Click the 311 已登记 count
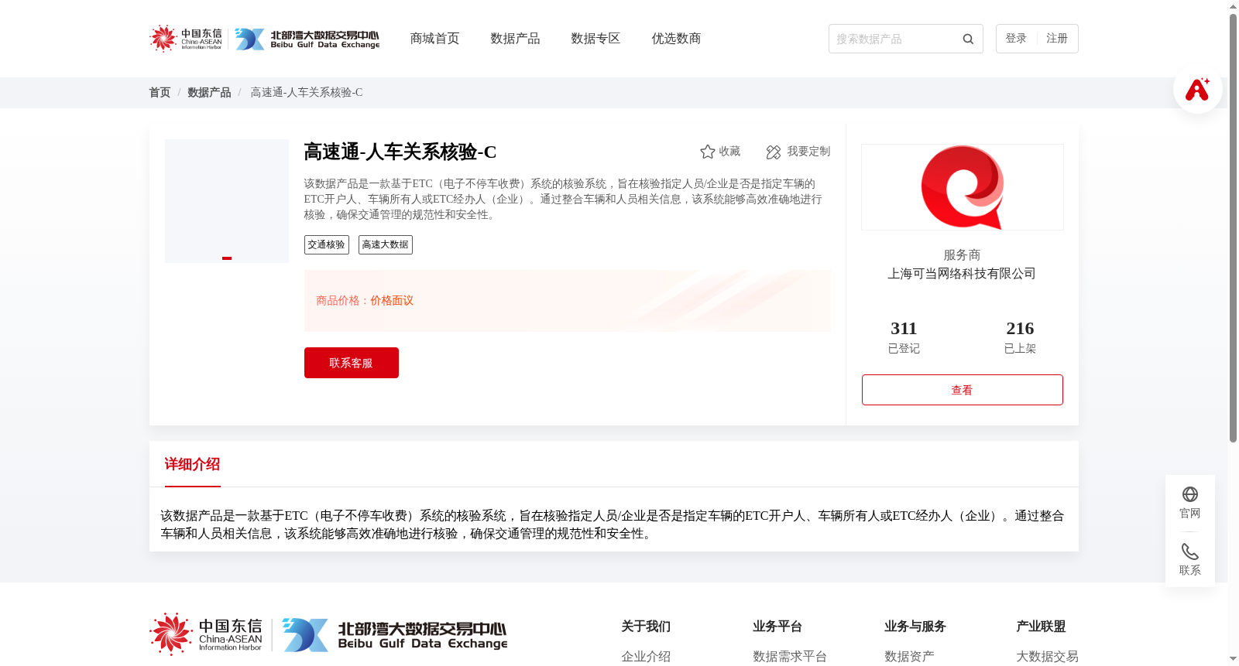Screen dimensions: 1239x666 [904, 337]
